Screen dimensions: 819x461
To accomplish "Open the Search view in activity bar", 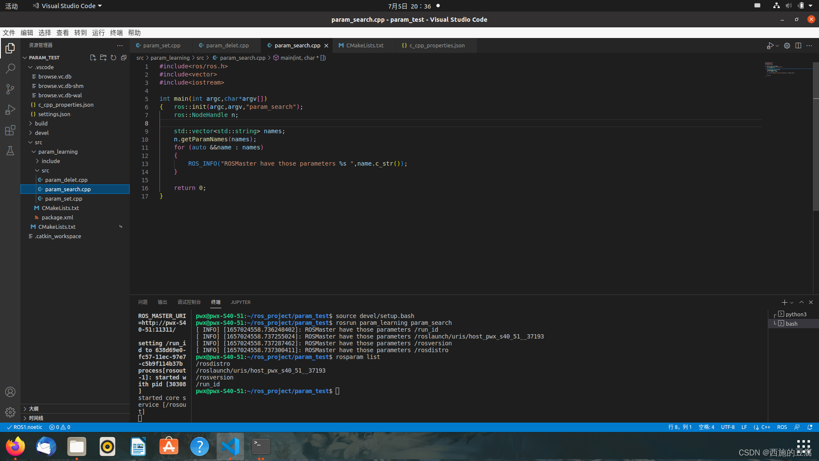I will click(x=10, y=69).
